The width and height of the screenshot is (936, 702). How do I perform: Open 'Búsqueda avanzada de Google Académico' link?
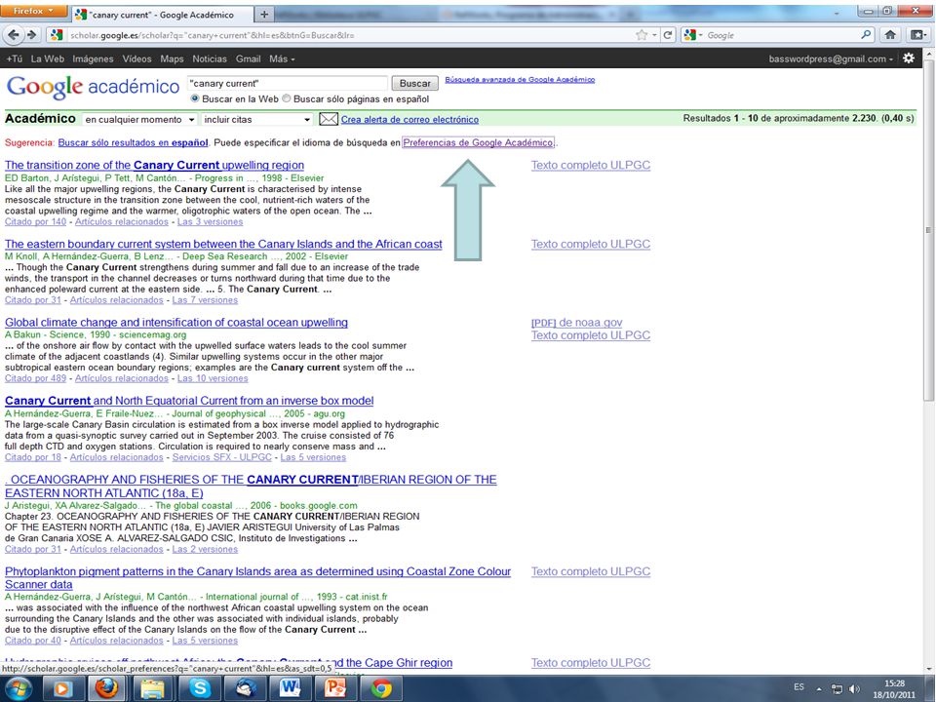[x=520, y=79]
